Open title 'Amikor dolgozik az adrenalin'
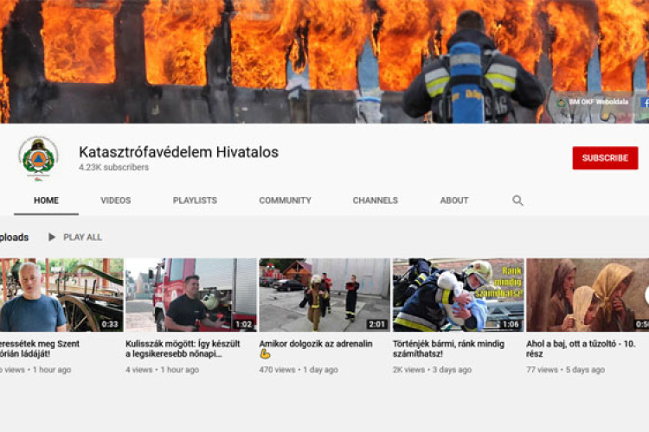Screen dimensions: 649x432 pos(316,348)
